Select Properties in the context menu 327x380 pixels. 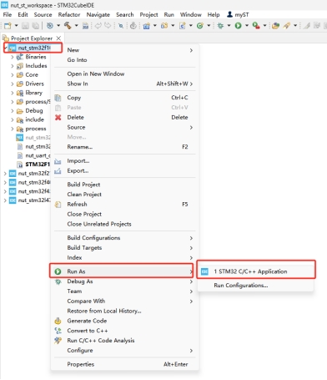click(81, 364)
